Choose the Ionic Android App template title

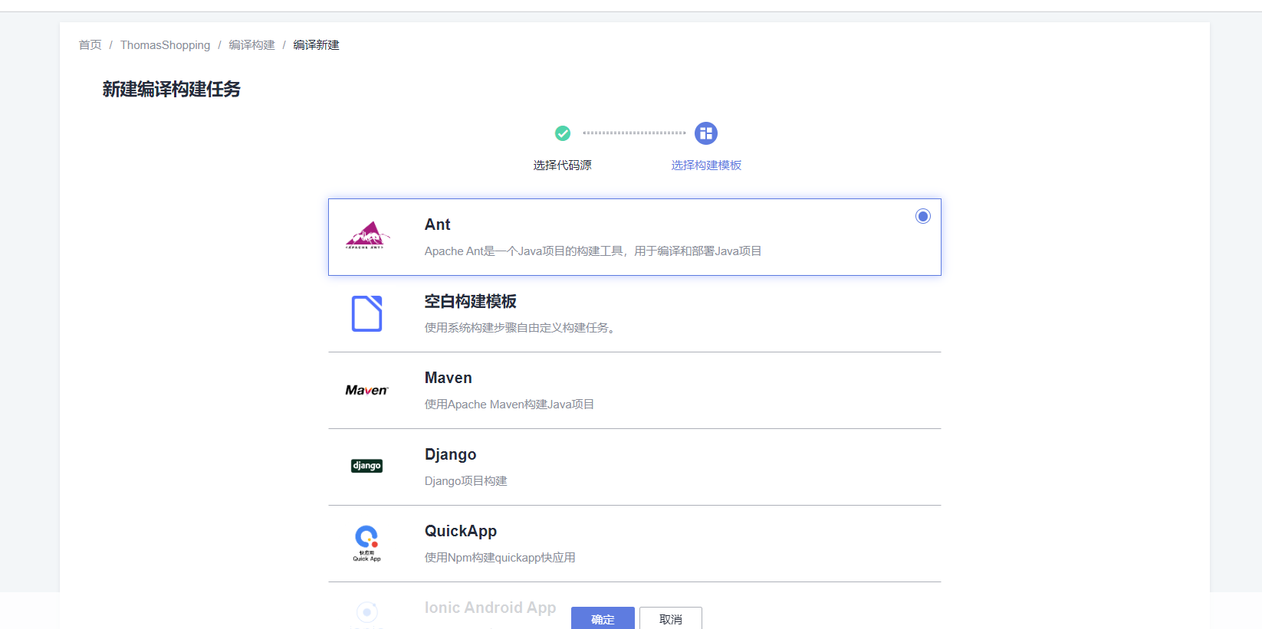pos(491,608)
